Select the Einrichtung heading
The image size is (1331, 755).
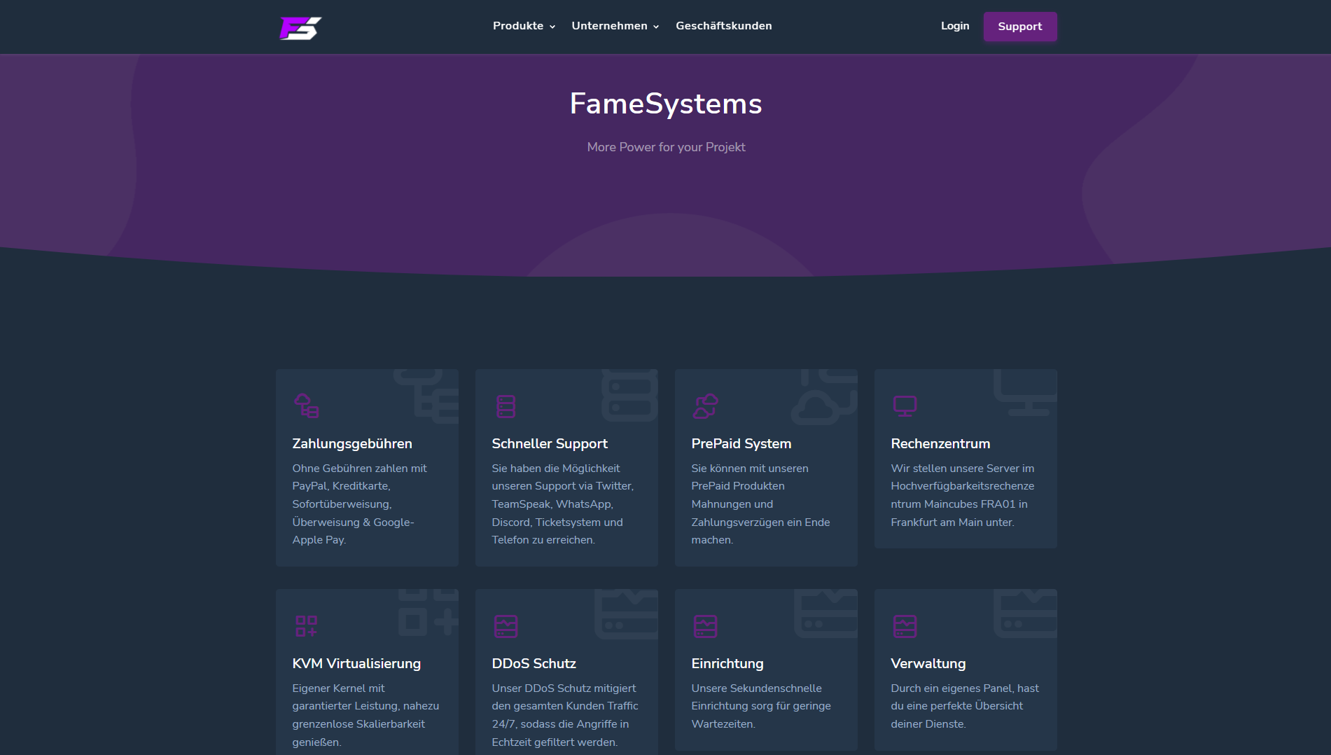(727, 663)
